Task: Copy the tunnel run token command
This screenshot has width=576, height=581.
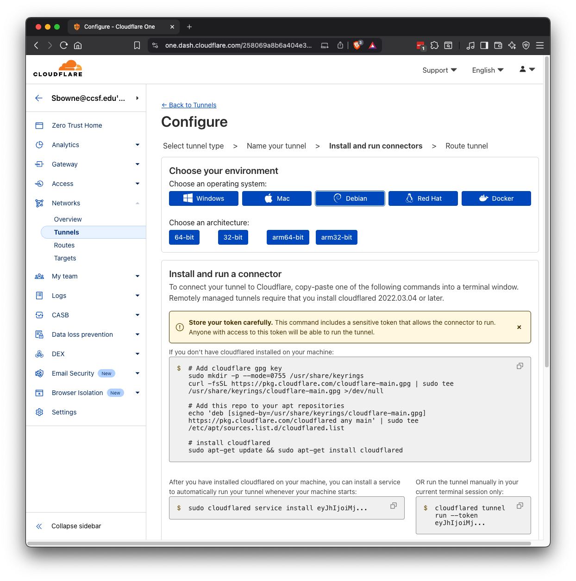Action: coord(520,506)
